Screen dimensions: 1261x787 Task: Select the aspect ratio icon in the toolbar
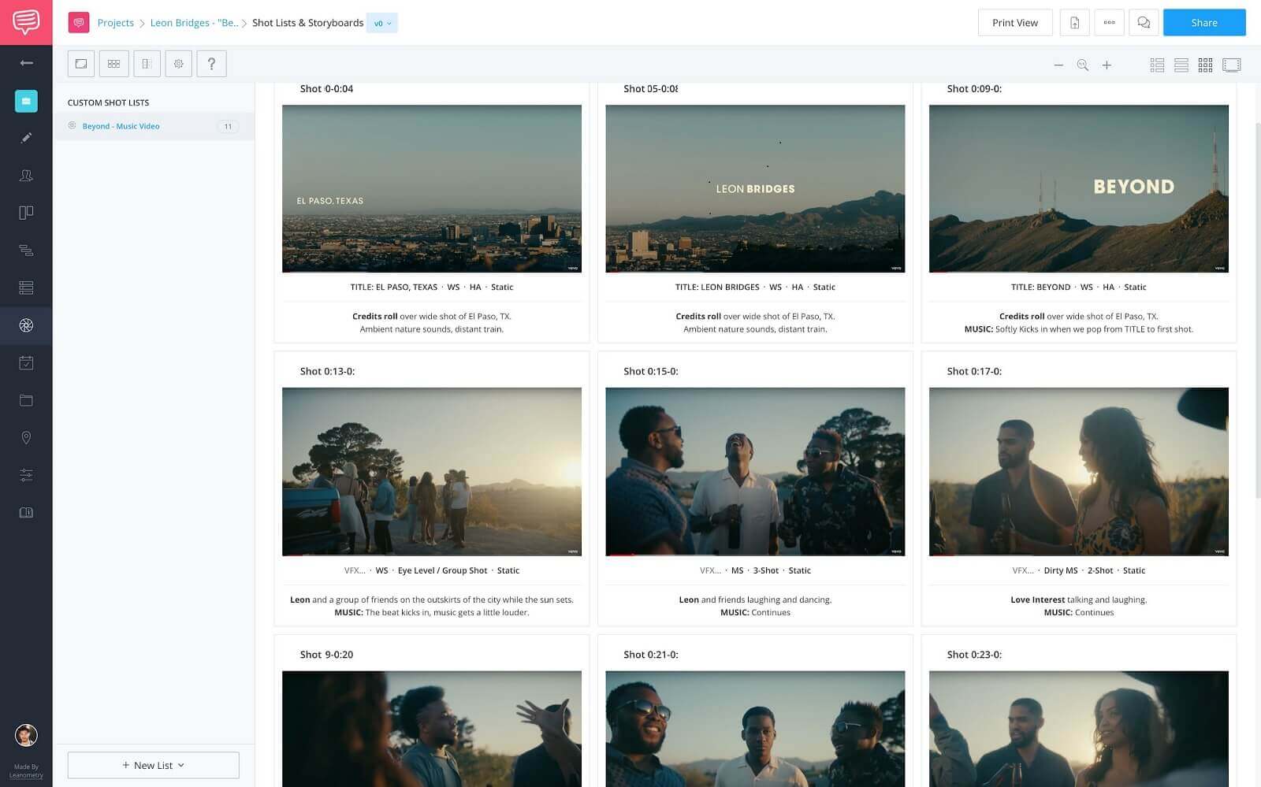pyautogui.click(x=80, y=63)
